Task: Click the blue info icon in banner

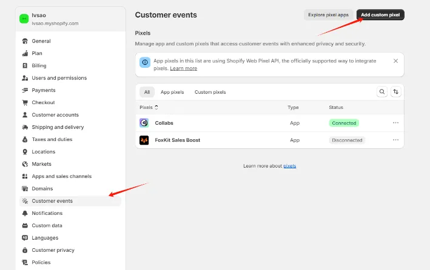Action: point(145,62)
